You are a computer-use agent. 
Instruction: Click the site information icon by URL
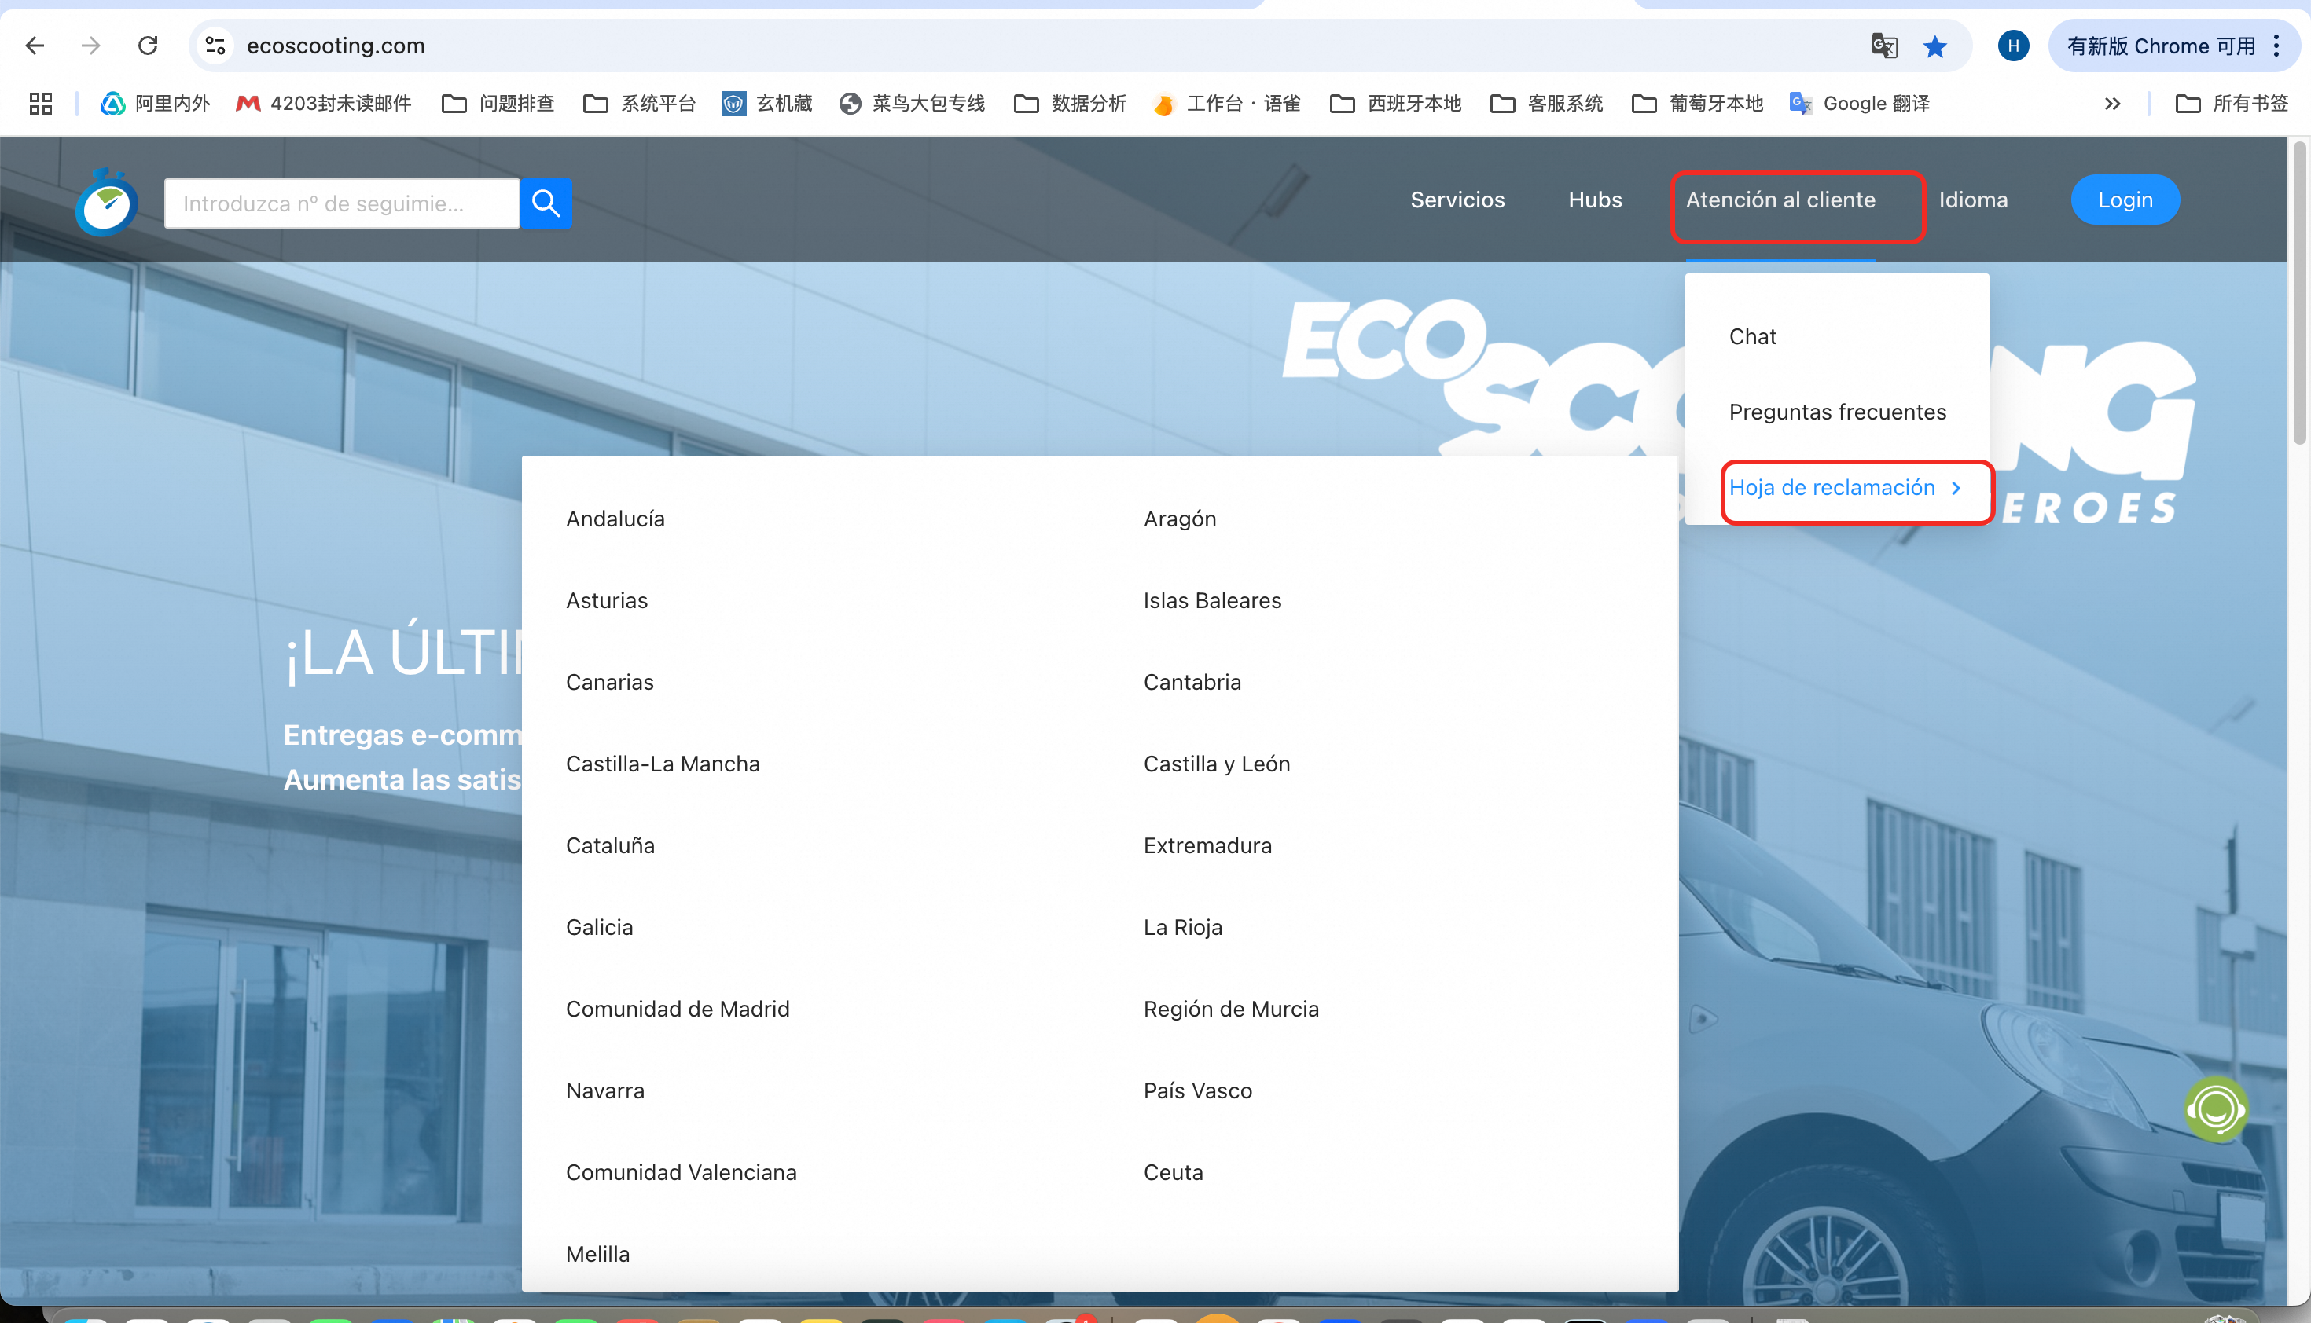215,46
